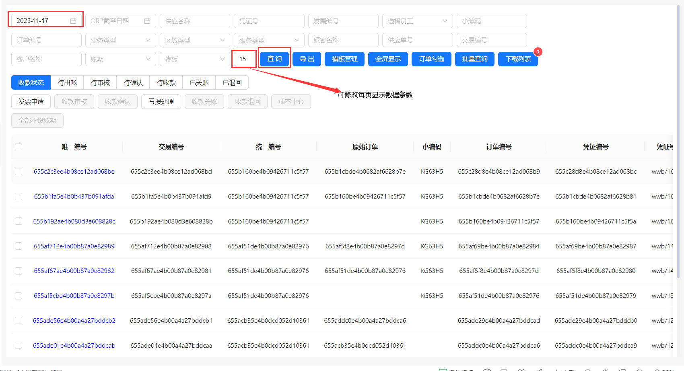
Task: Click the 批量查询 button
Action: [x=475, y=59]
